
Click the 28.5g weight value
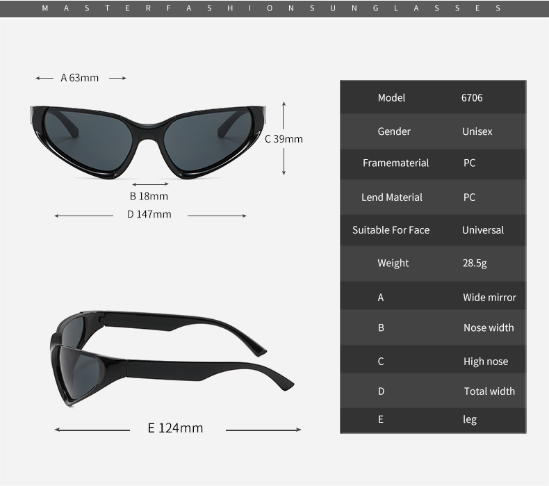point(475,263)
